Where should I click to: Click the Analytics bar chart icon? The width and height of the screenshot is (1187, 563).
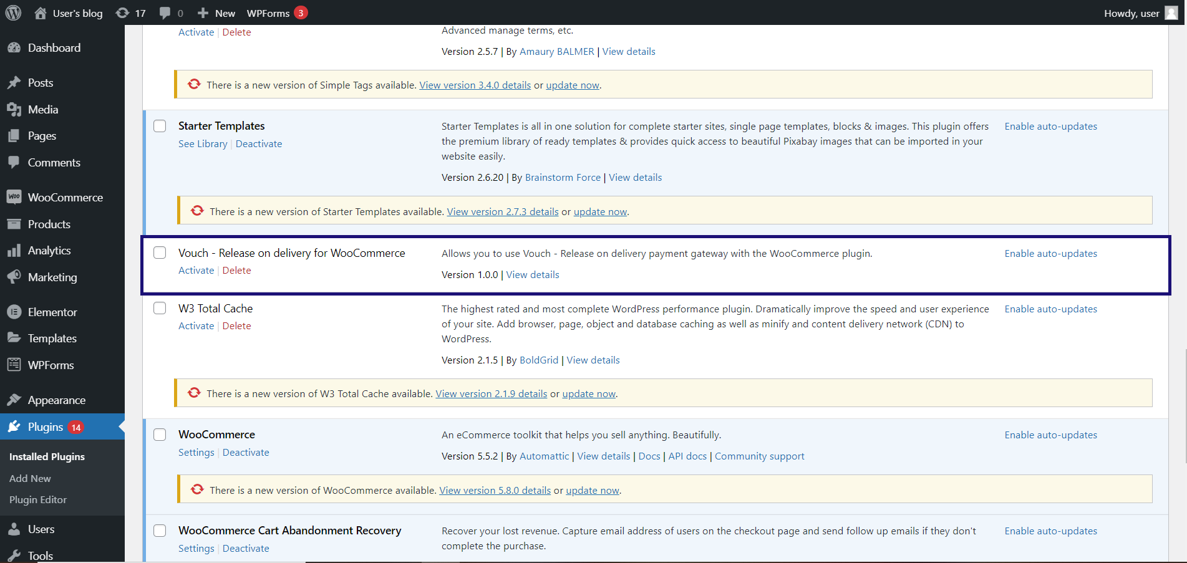[14, 251]
